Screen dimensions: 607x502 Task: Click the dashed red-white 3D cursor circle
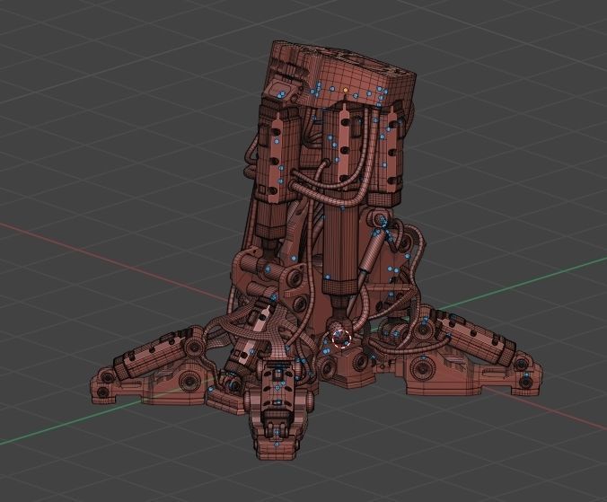[x=341, y=338]
